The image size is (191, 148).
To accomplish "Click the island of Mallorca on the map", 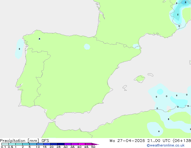I will point(140,79).
